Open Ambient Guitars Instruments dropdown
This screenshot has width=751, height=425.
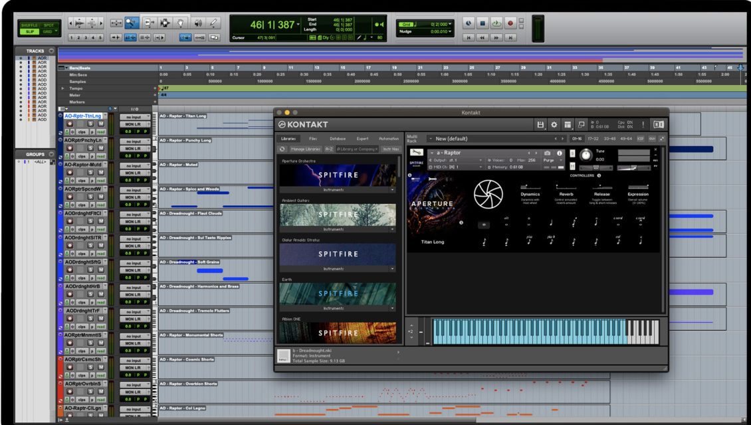coord(338,229)
